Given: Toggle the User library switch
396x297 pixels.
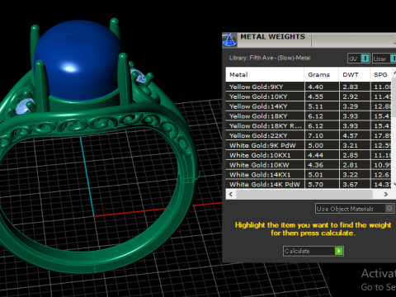Looking at the screenshot, I should (384, 59).
